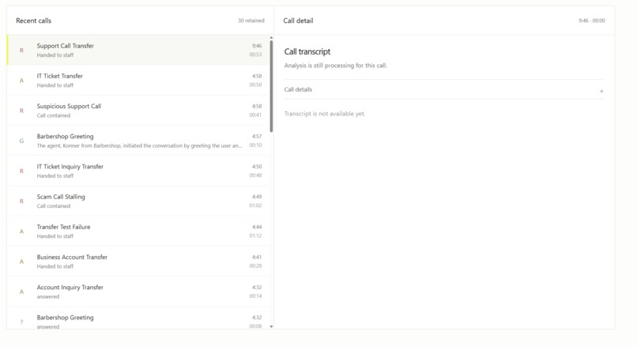The height and width of the screenshot is (347, 637).
Task: Open the Account Inquiry Transfer call
Action: pyautogui.click(x=138, y=292)
